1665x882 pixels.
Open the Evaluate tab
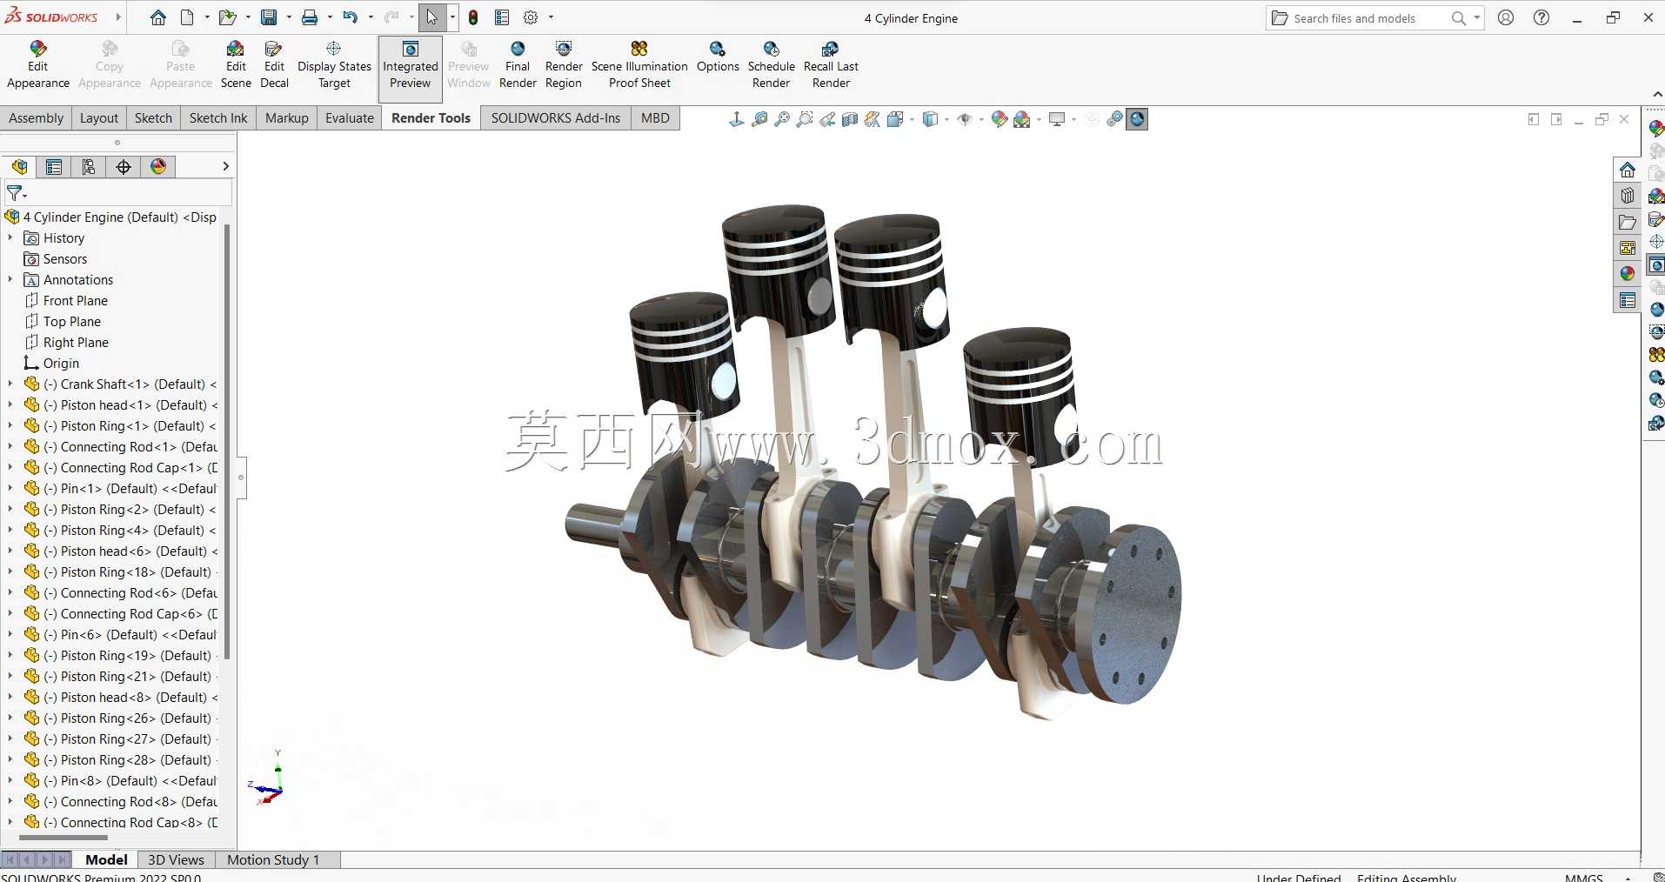point(350,118)
